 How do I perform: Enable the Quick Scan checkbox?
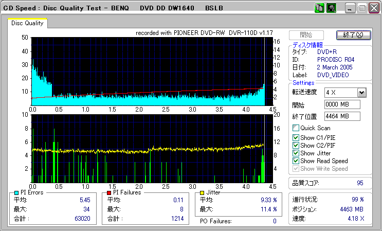[x=296, y=128]
